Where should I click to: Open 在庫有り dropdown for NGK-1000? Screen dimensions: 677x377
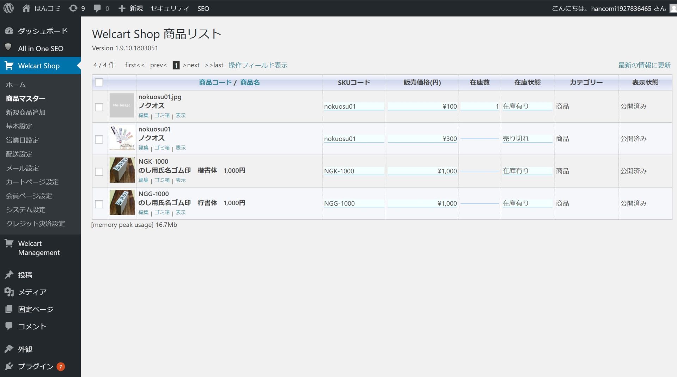click(527, 171)
